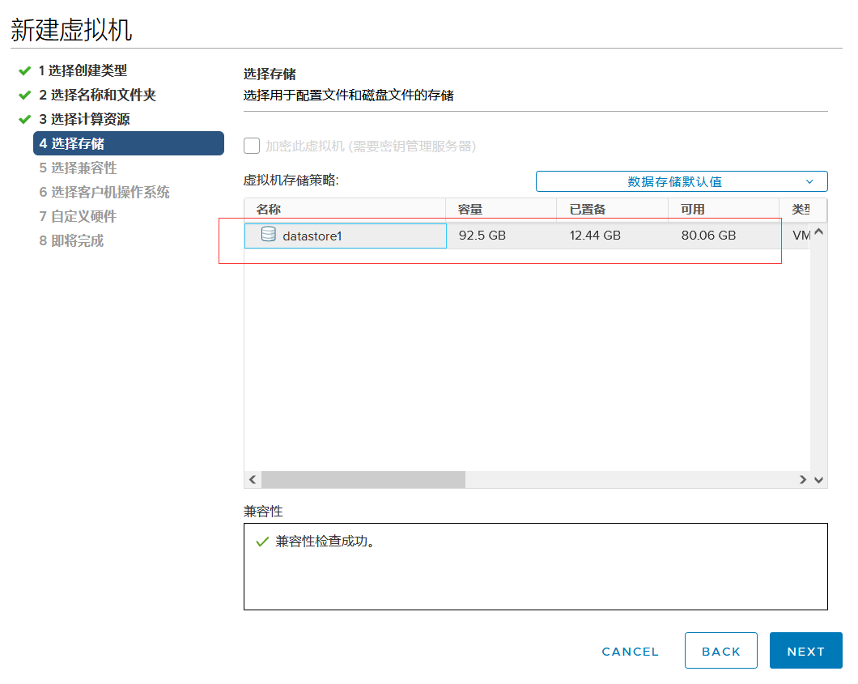Select current step 4 选择存储
Image resolution: width=858 pixels, height=684 pixels.
[x=129, y=143]
